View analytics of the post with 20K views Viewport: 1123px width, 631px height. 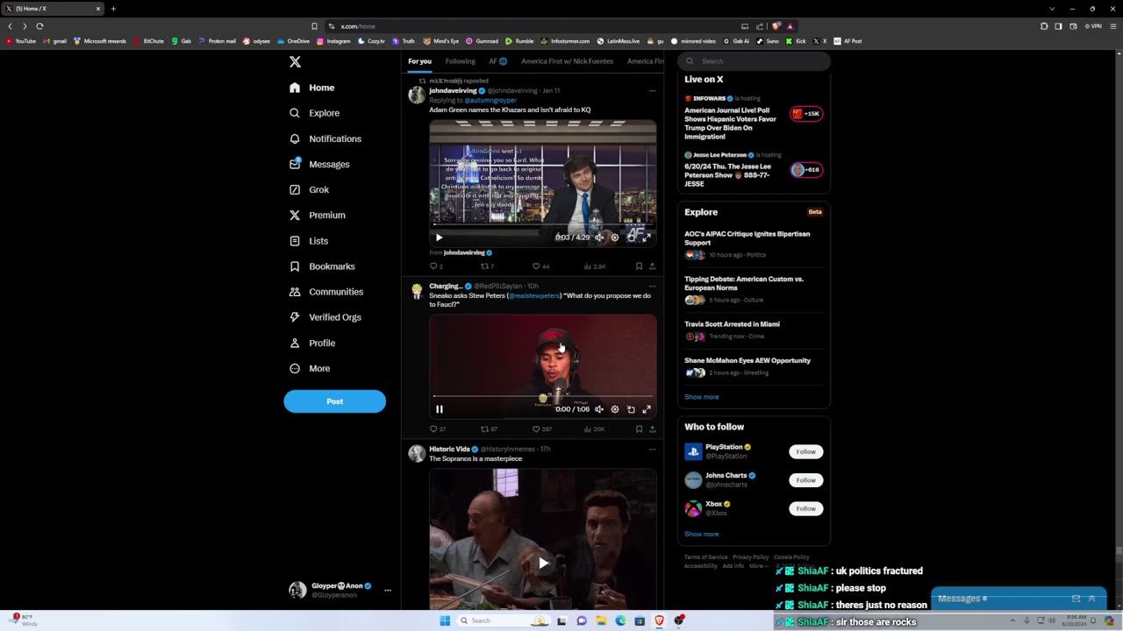[595, 429]
